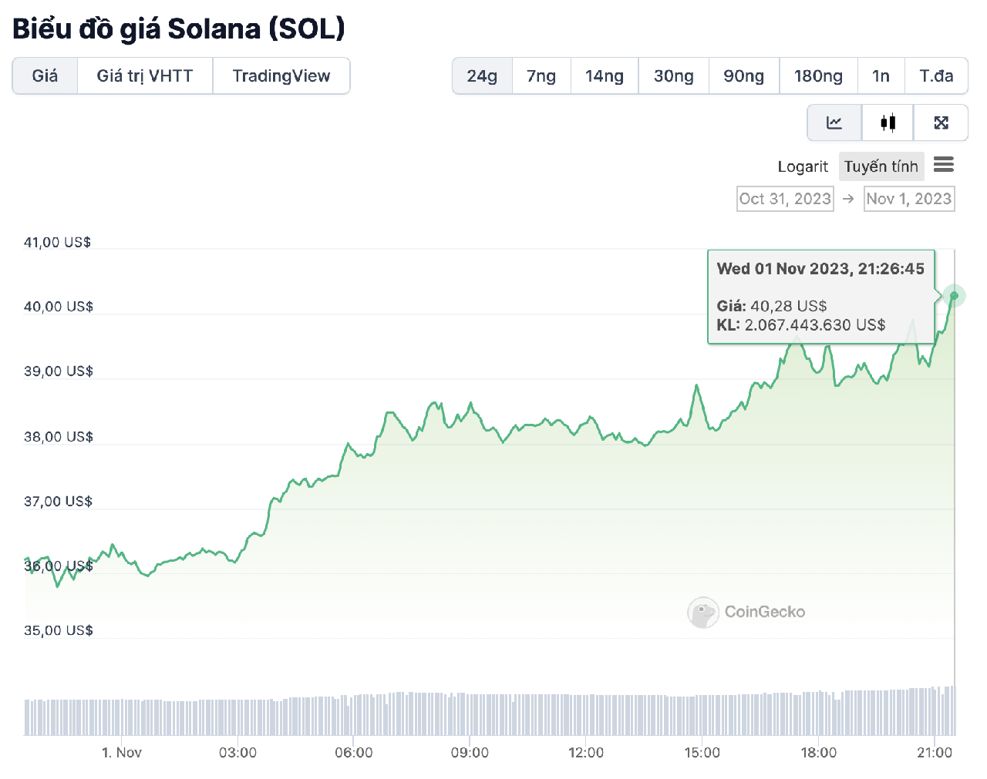Viewport: 987px width, 779px height.
Task: Click the 35,00 US$ axis label
Action: (x=58, y=630)
